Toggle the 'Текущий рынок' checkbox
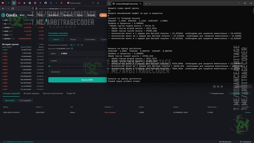Screen dimensions: 254x143 (x=210, y=93)
